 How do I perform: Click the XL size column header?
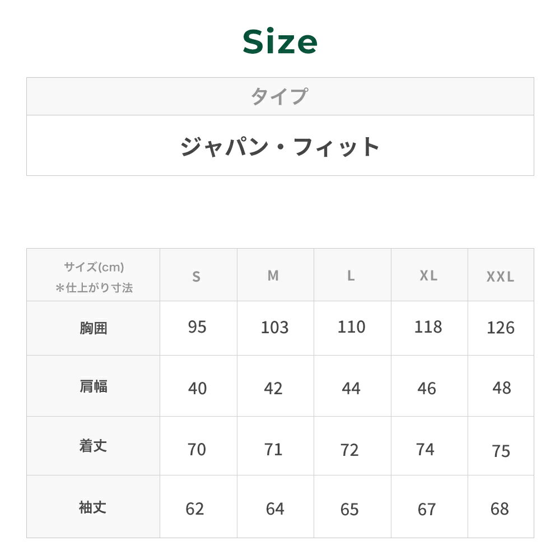(x=428, y=276)
